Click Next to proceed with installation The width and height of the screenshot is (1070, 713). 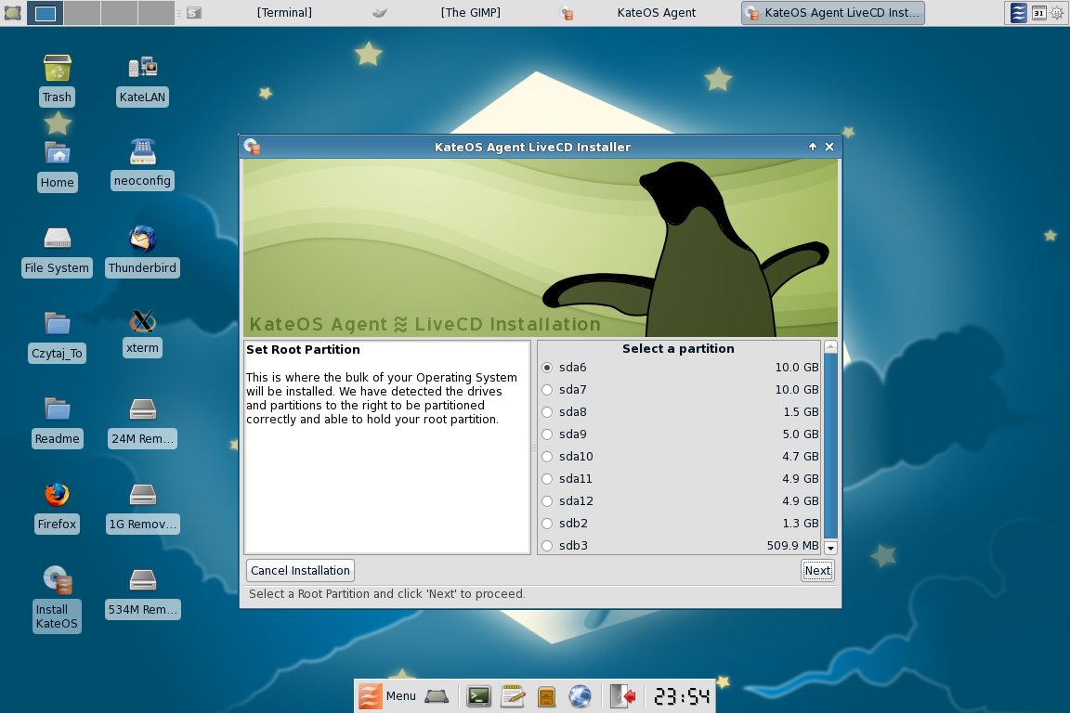[x=817, y=570]
